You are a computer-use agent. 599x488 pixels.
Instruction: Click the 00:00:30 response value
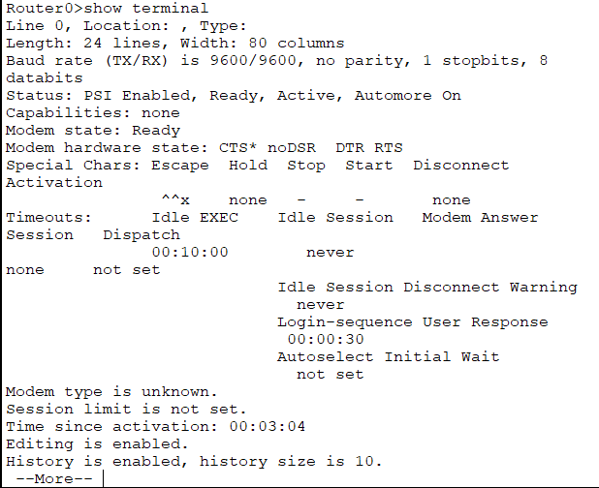coord(326,339)
